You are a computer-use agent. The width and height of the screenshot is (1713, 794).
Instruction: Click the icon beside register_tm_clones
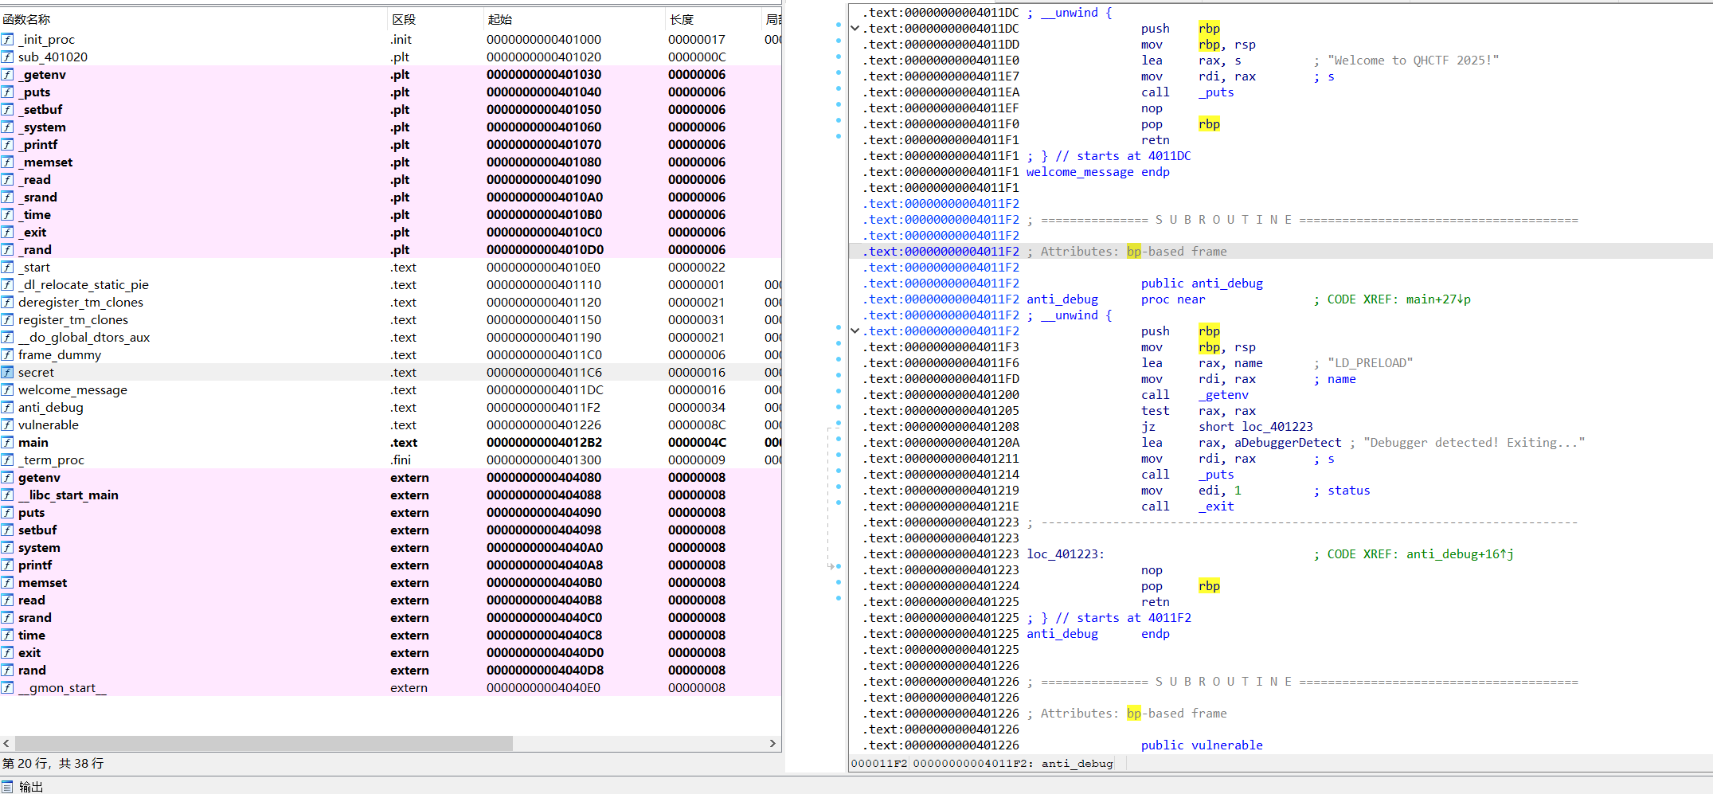pos(7,319)
